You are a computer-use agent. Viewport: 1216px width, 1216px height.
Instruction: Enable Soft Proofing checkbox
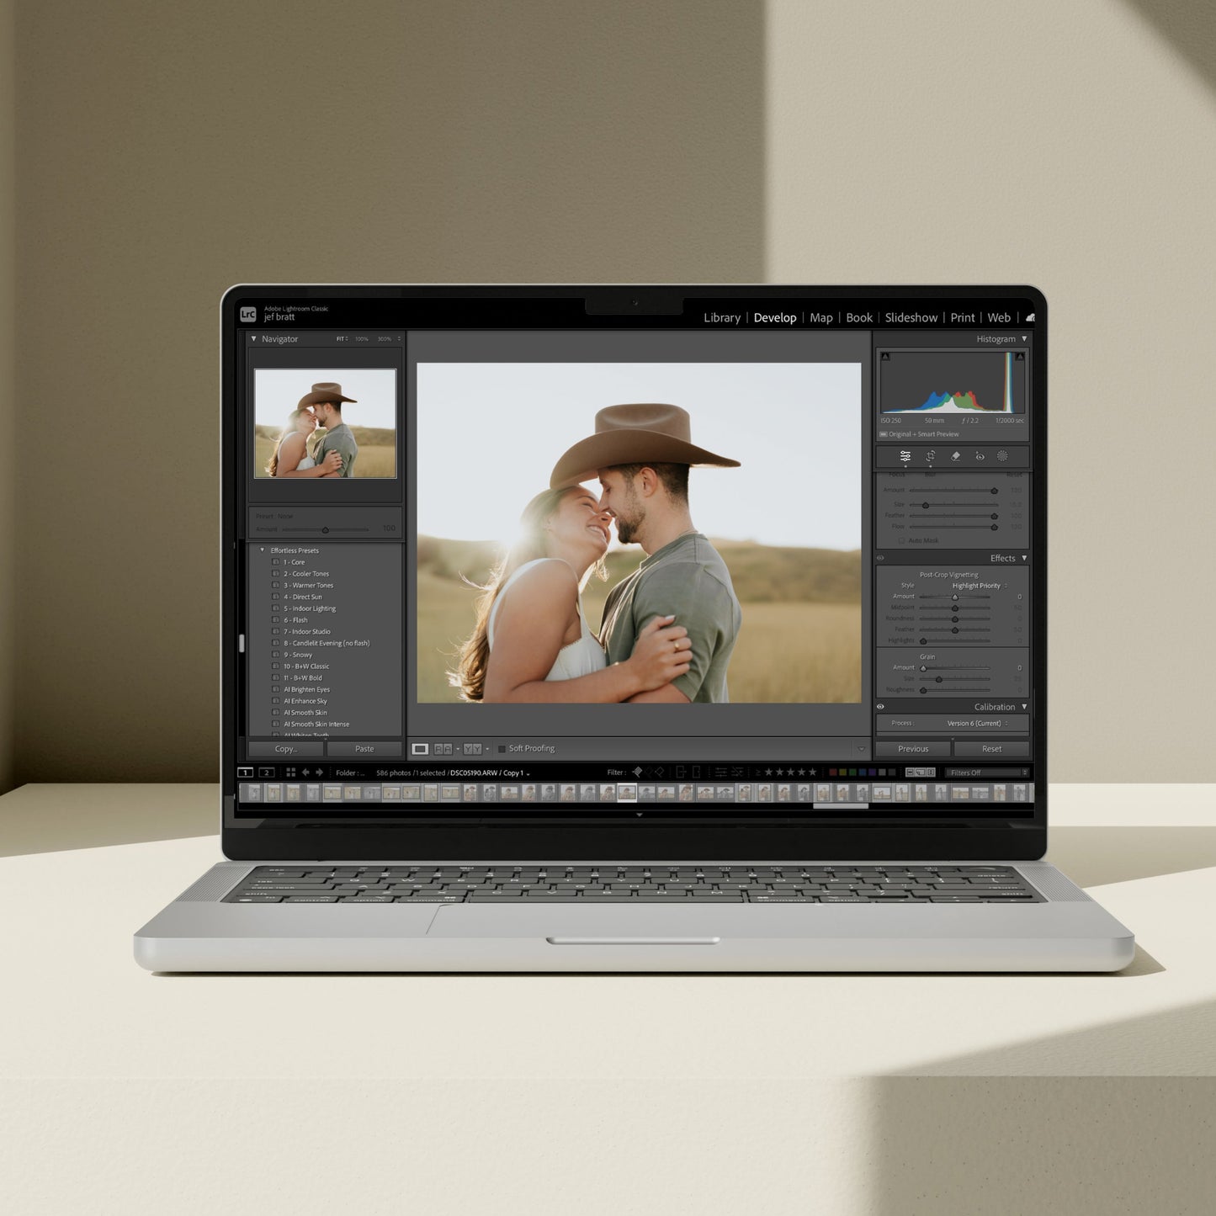pyautogui.click(x=502, y=749)
